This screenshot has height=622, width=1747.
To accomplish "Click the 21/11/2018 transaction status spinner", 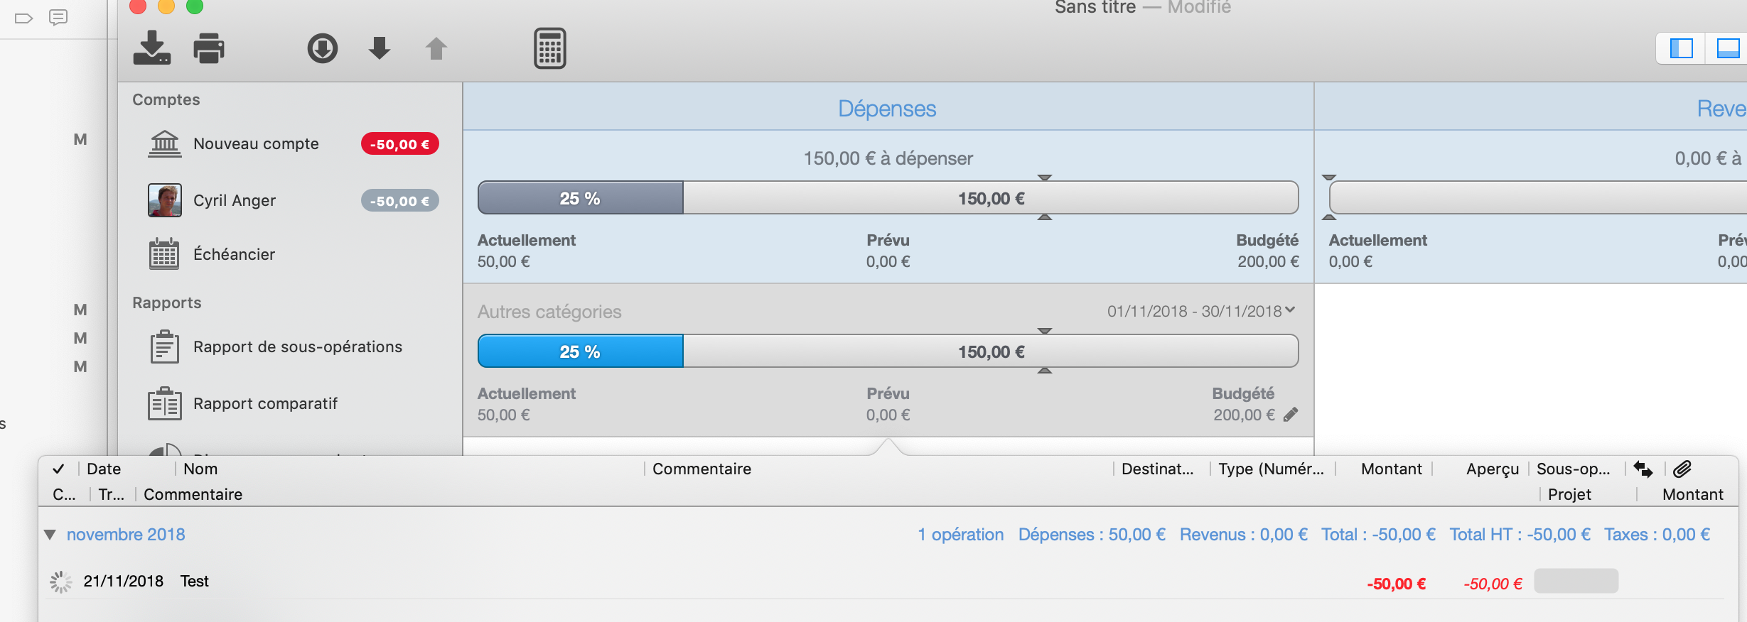I will point(61,582).
